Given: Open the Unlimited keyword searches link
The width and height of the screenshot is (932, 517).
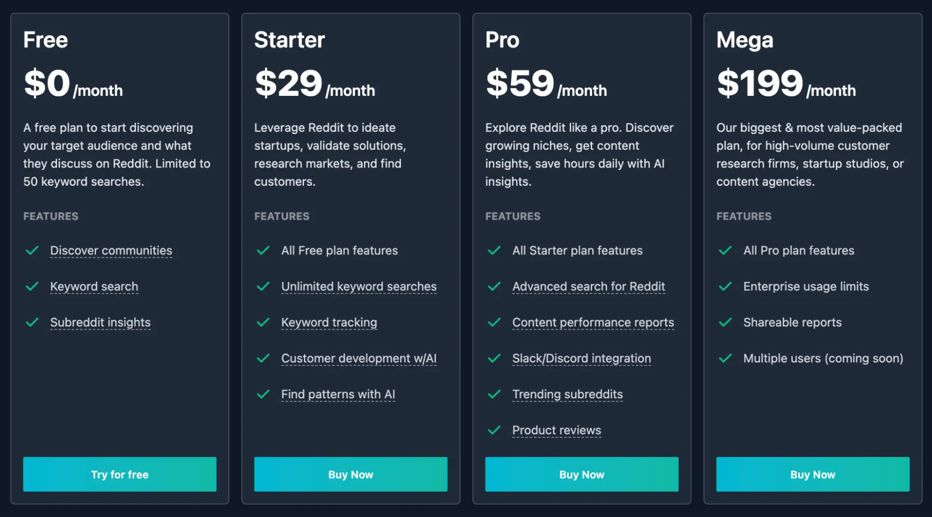Looking at the screenshot, I should click(359, 286).
